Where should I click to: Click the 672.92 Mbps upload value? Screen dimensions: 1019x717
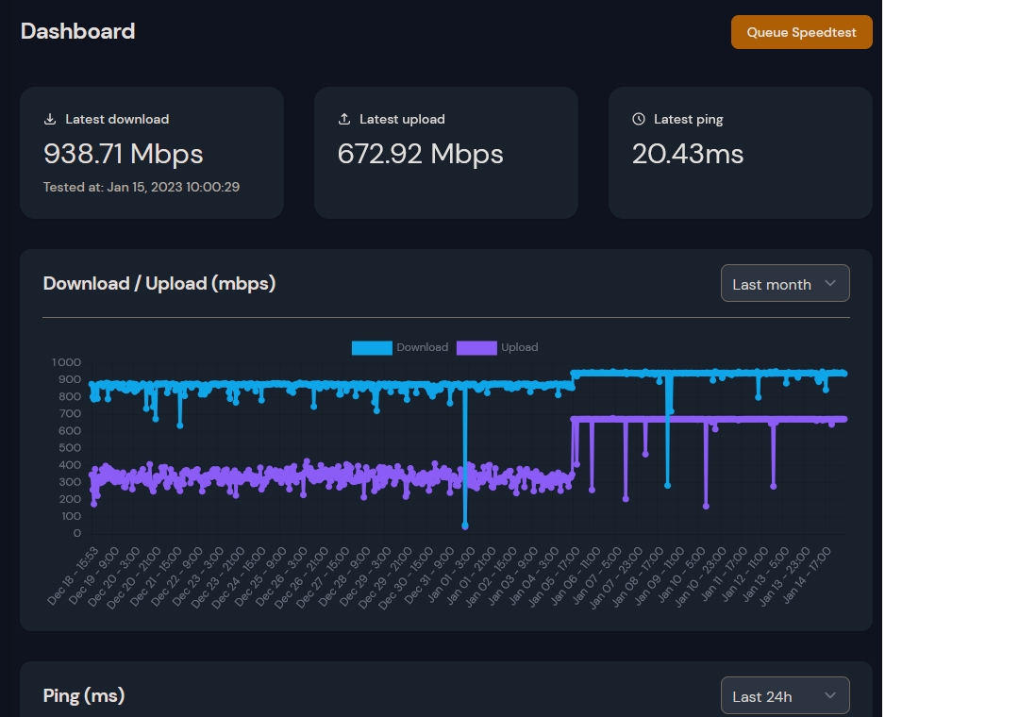(x=421, y=154)
